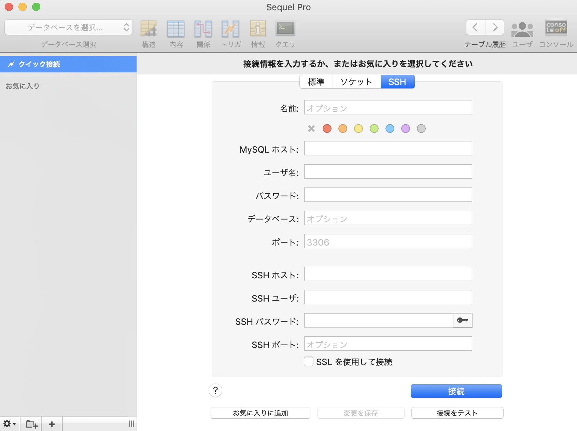This screenshot has height=431, width=577.
Task: Navigate back in table history
Action: tap(476, 27)
